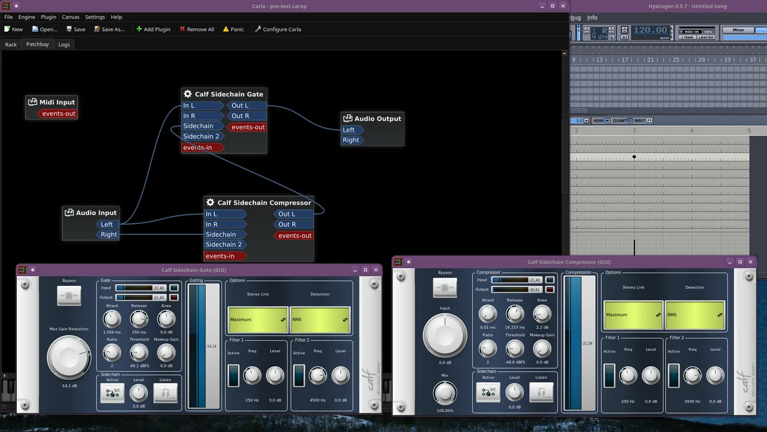Image resolution: width=767 pixels, height=432 pixels.
Task: Click the J.TRANS button in Hydrogen
Action: [x=687, y=37]
